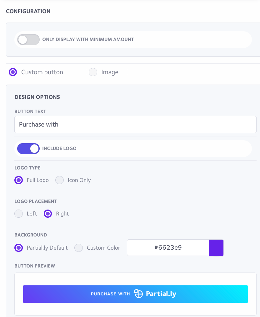
Task: Click the BUTTON PREVIEW label
Action: (x=34, y=266)
